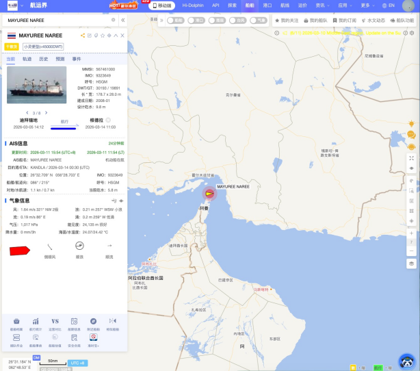Image resolution: width=420 pixels, height=371 pixels.
Task: Clear the search box with the X icon
Action: click(x=113, y=20)
